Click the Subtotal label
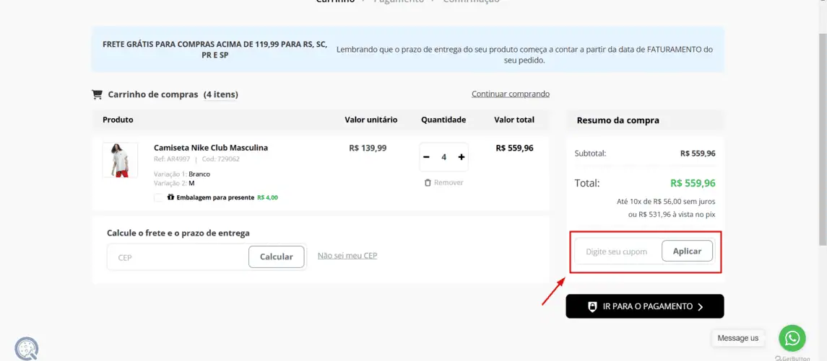Viewport: 827px width, 361px height. [x=590, y=153]
